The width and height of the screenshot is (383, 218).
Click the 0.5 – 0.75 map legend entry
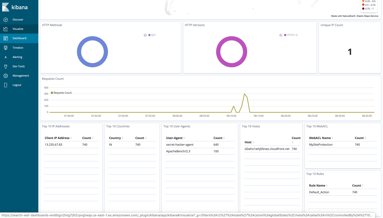(369, 5)
